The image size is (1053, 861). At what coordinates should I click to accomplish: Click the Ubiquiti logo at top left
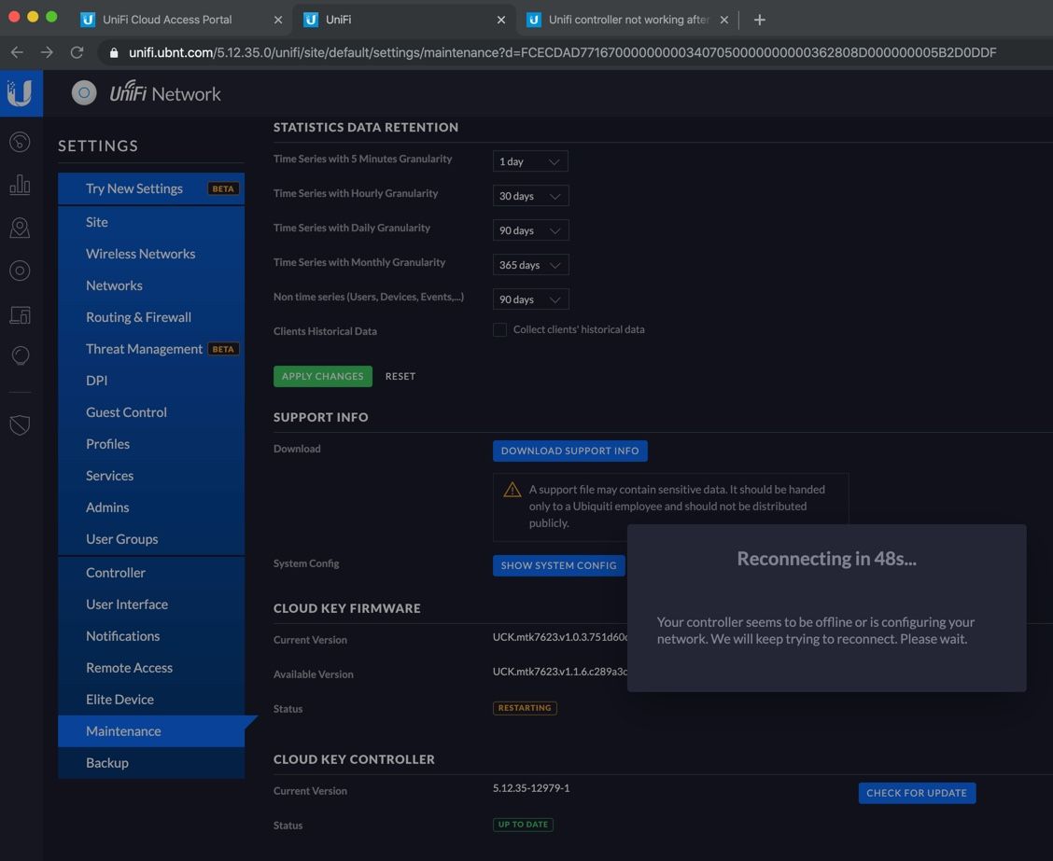(x=20, y=93)
